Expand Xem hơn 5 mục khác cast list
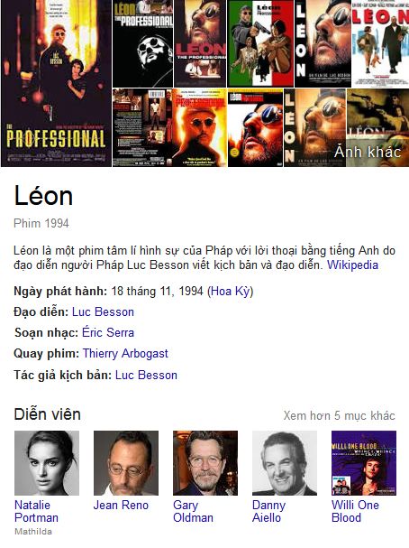 339,415
